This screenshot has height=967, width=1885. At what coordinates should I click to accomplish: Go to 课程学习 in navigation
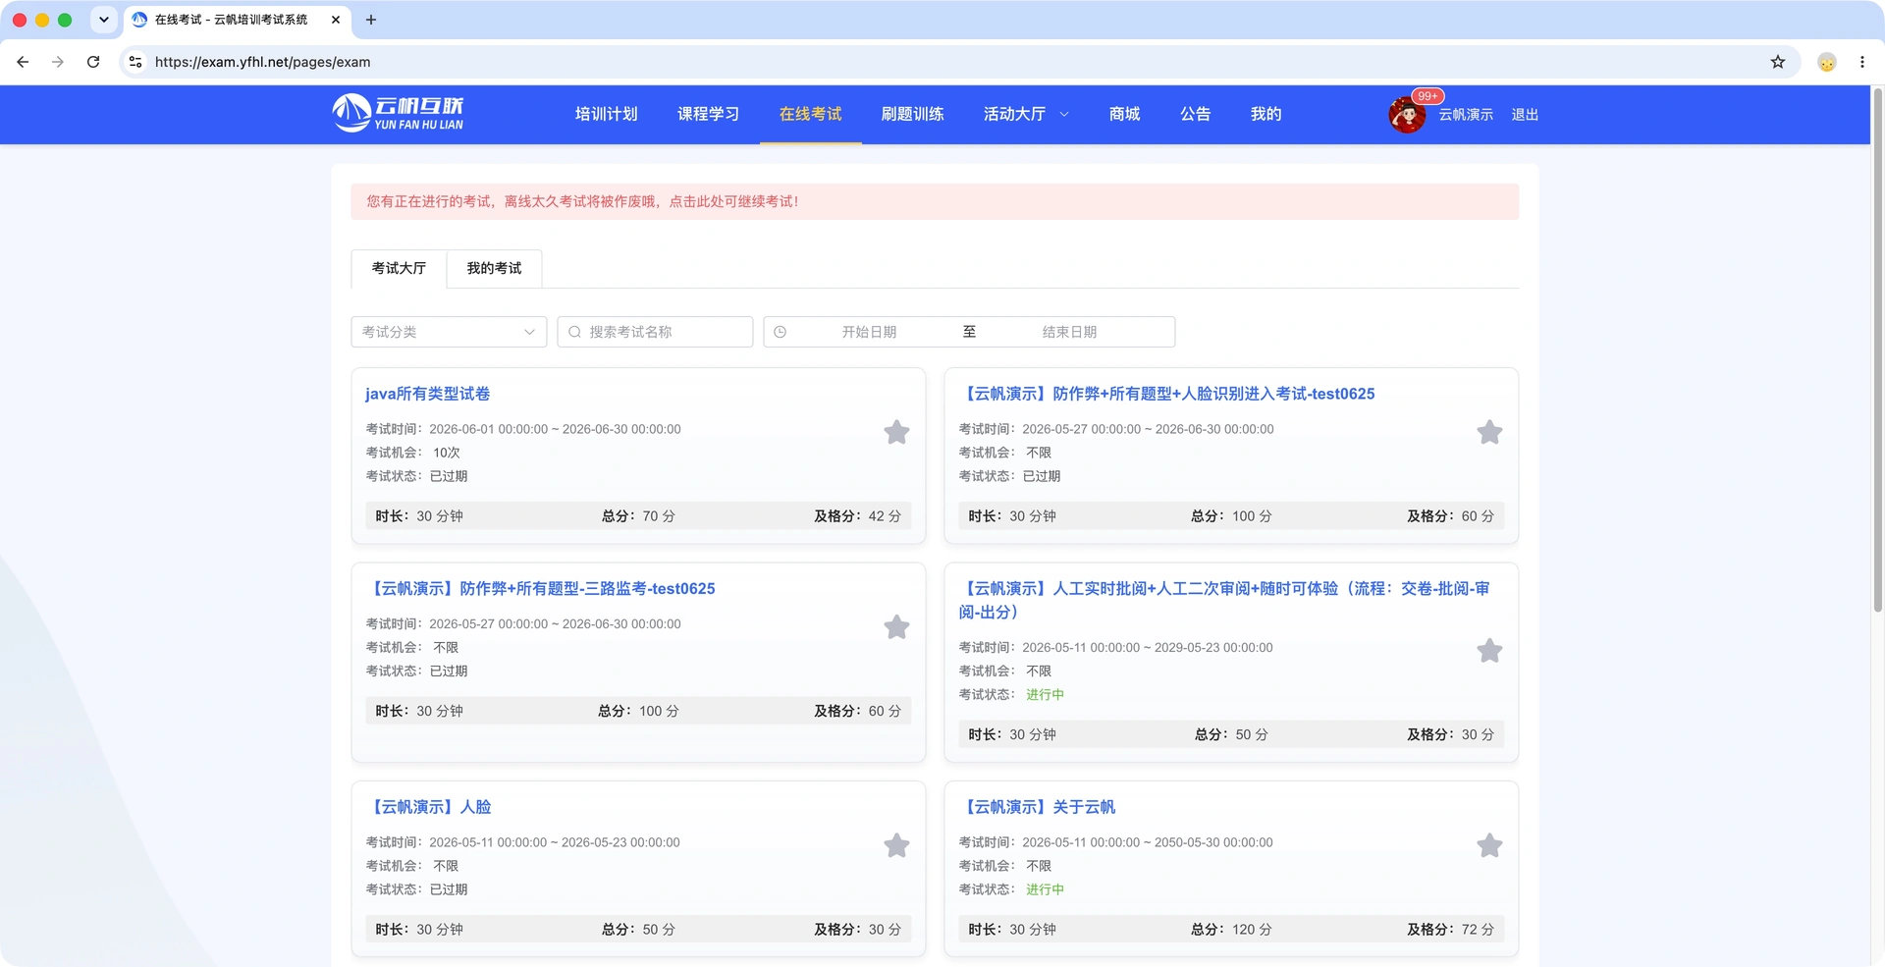tap(708, 114)
